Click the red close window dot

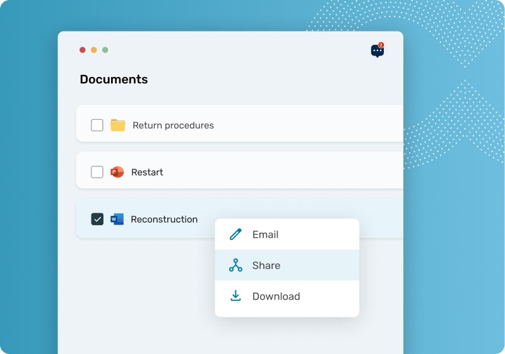(83, 50)
